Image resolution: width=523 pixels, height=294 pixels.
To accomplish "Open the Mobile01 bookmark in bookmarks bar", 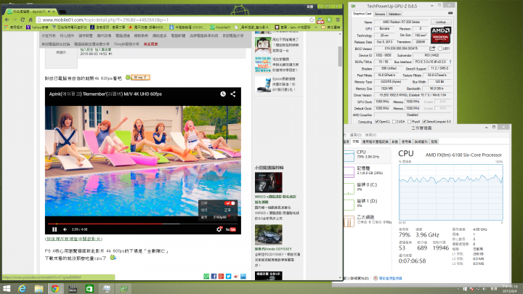I will [x=221, y=28].
